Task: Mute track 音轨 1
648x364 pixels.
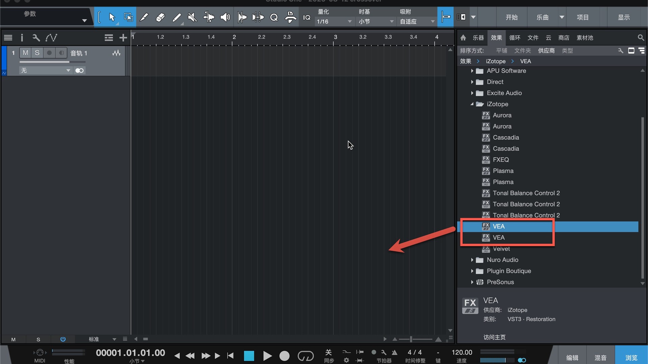Action: pos(25,53)
